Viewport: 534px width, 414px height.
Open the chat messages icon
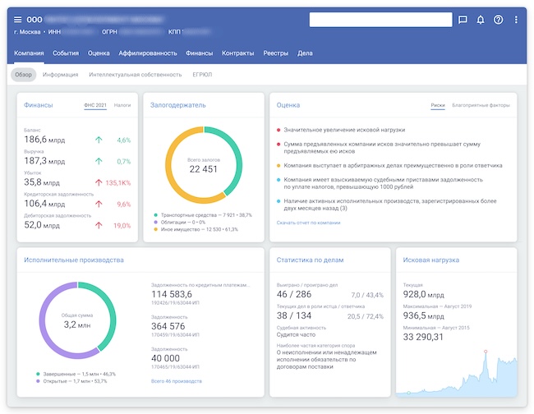[x=463, y=20]
